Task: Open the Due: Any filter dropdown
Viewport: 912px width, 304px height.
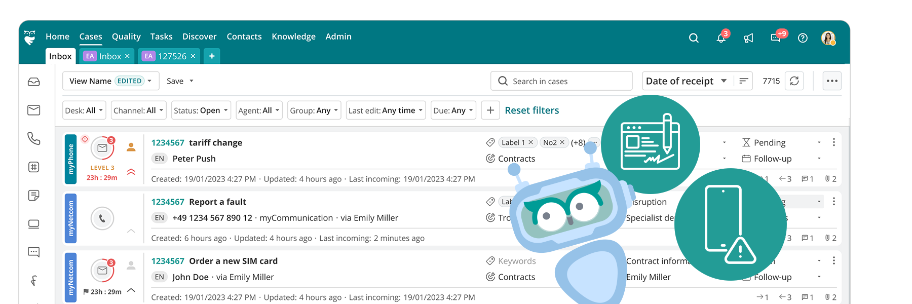Action: (x=453, y=110)
